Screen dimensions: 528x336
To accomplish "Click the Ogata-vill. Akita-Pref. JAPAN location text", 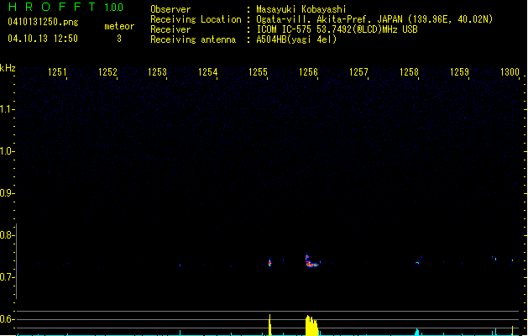I will (374, 19).
